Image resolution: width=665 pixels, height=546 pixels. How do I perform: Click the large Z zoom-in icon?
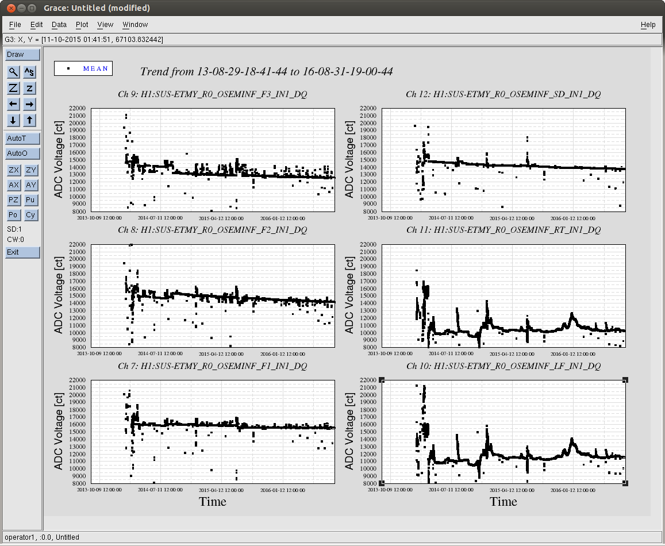pos(13,88)
